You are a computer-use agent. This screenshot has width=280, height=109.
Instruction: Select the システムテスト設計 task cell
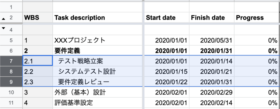pyautogui.click(x=98, y=71)
